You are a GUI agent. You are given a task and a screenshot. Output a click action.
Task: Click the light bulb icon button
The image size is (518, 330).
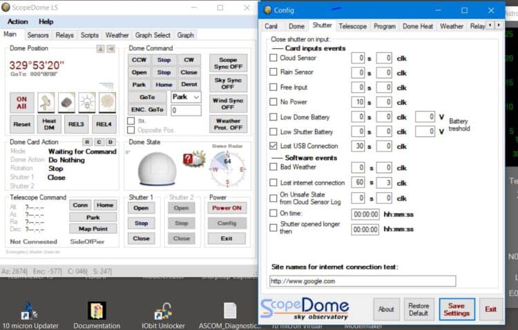(87, 103)
